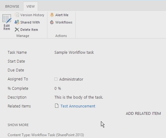166x138 pixels.
Task: Click the Alert Me label
Action: [62, 15]
